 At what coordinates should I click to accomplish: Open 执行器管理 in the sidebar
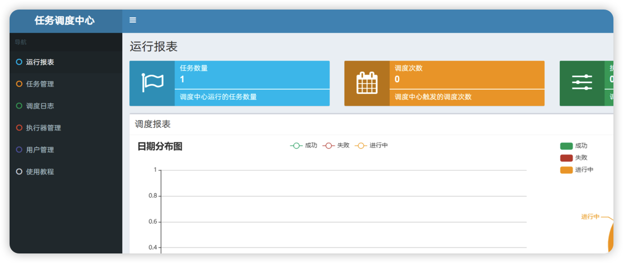click(x=66, y=128)
